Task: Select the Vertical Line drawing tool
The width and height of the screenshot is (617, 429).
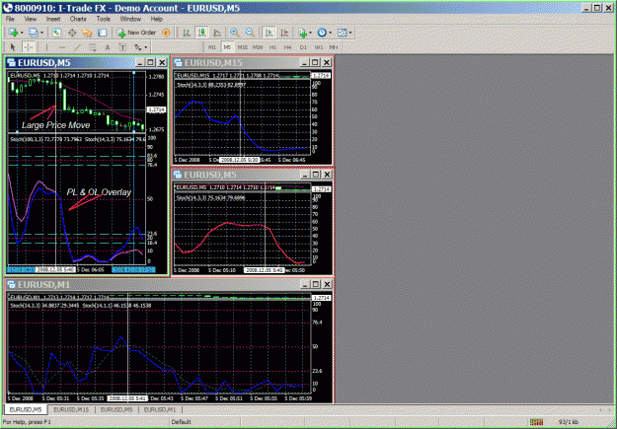Action: click(x=46, y=47)
